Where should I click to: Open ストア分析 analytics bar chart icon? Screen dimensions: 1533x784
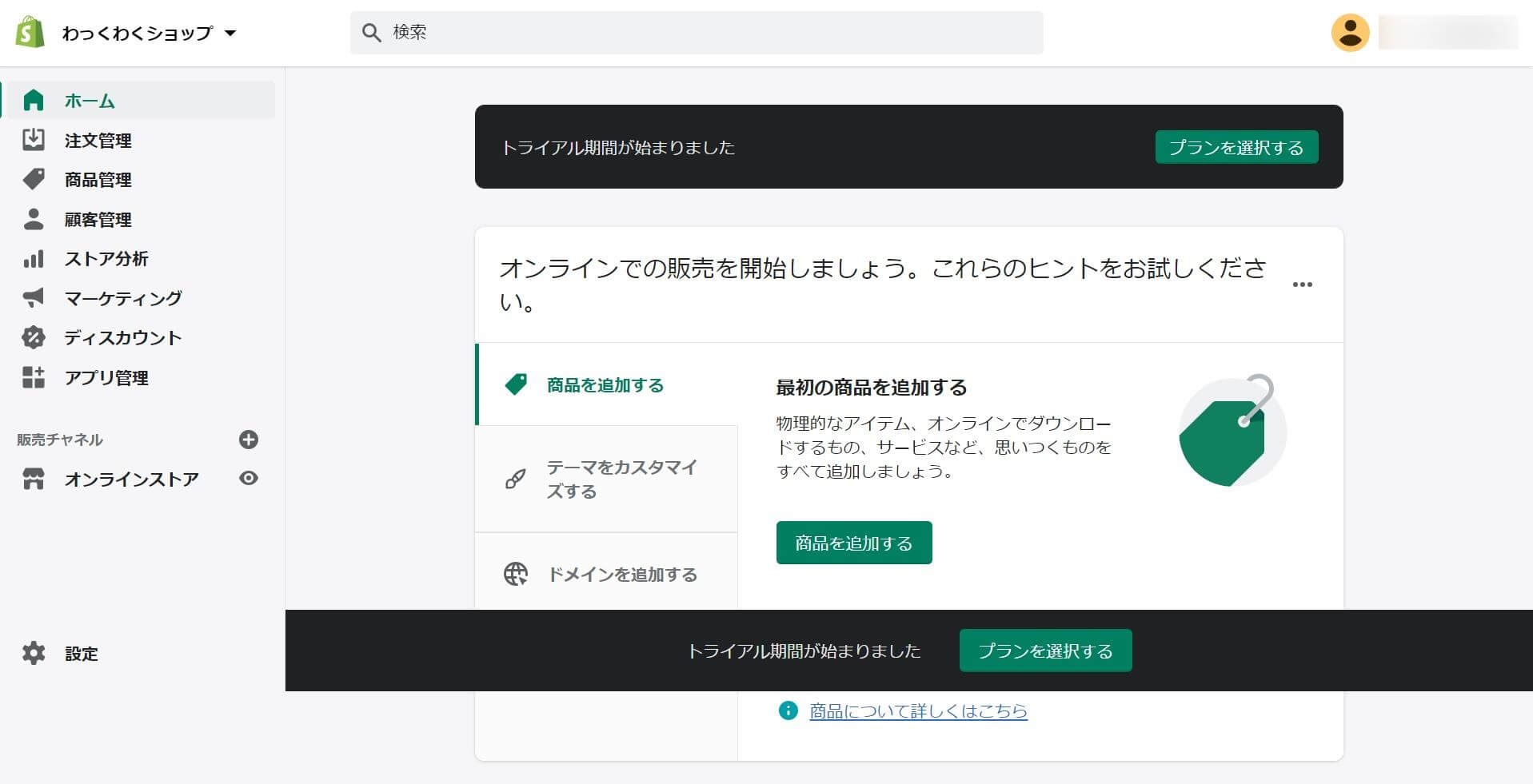pos(34,258)
